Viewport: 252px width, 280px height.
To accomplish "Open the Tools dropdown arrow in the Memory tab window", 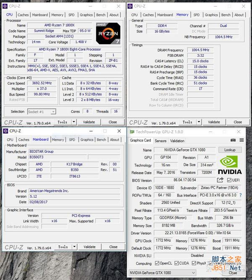I will 199,122.
